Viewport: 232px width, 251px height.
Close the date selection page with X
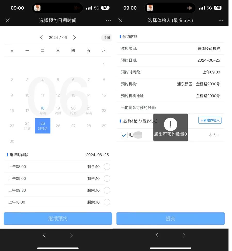click(x=7, y=20)
